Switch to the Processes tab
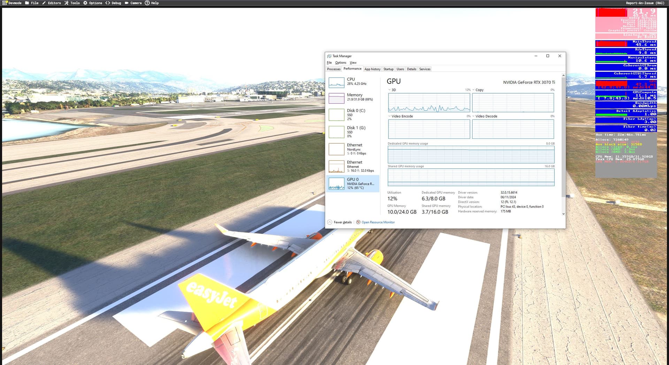The image size is (669, 365). tap(334, 69)
